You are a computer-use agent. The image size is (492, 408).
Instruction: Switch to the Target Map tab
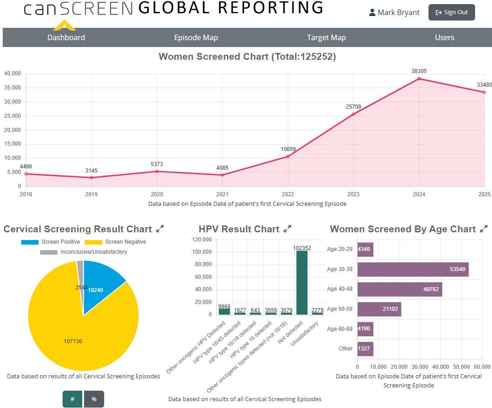326,37
